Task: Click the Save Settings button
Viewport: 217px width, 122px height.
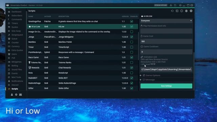Action: tap(166, 86)
